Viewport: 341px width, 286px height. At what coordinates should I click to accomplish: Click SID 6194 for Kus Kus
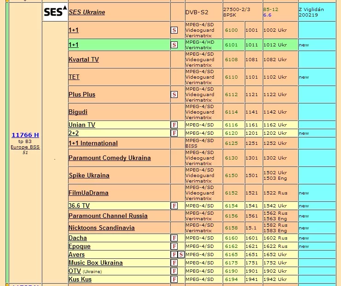point(231,279)
